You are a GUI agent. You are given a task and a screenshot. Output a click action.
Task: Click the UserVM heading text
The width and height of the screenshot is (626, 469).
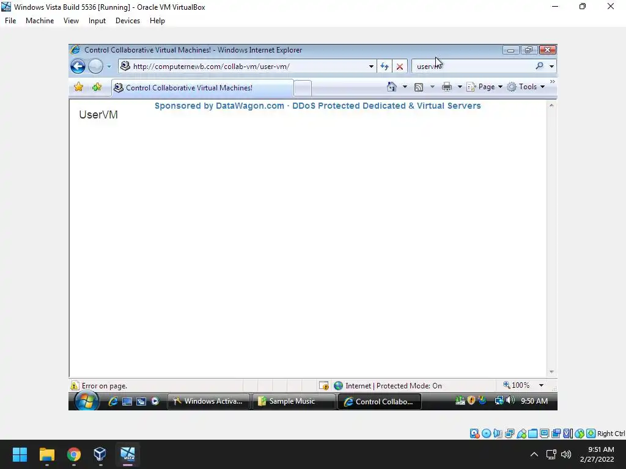98,115
